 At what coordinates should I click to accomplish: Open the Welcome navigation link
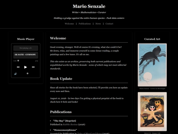coord(69,24)
